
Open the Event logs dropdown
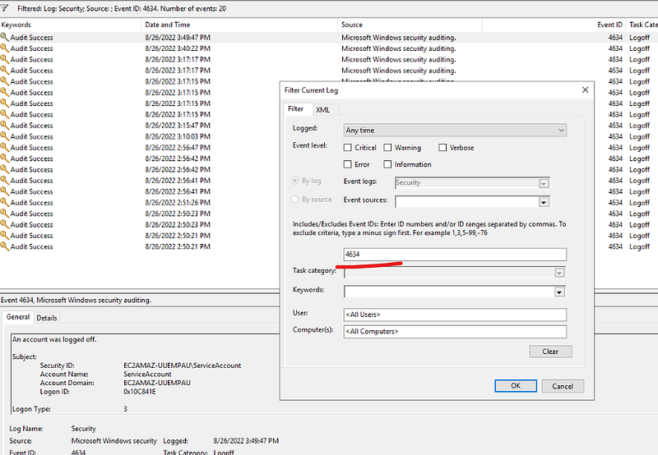(544, 183)
